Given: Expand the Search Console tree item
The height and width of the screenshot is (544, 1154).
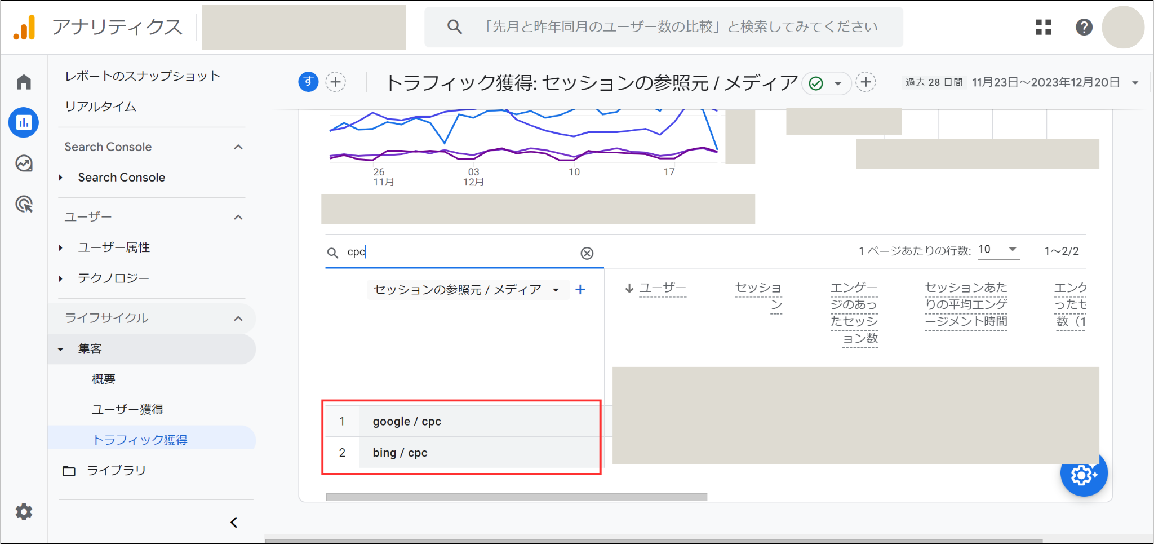Looking at the screenshot, I should 61,178.
